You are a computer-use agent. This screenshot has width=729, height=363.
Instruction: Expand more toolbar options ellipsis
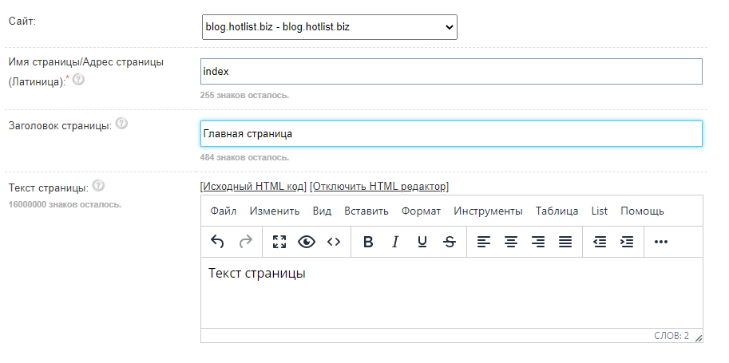tap(661, 242)
